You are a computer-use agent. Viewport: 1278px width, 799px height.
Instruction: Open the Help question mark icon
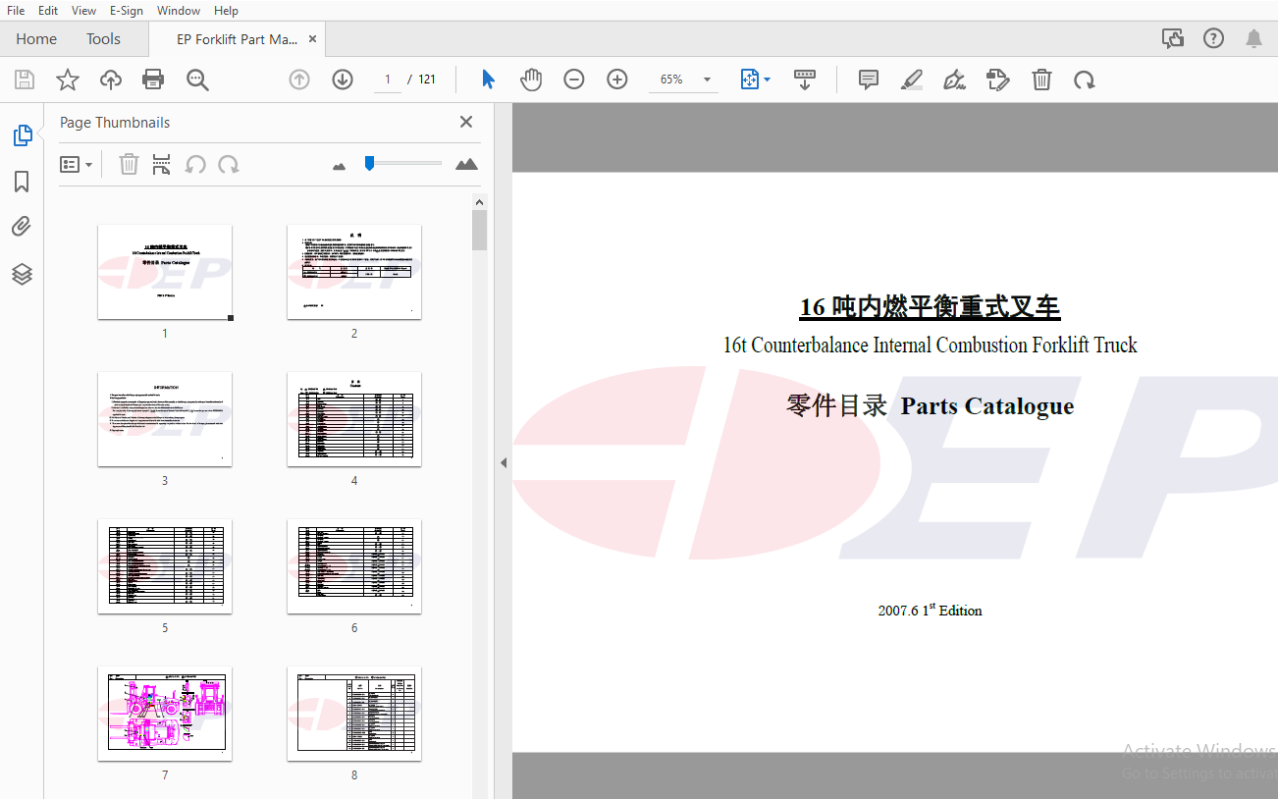1214,38
